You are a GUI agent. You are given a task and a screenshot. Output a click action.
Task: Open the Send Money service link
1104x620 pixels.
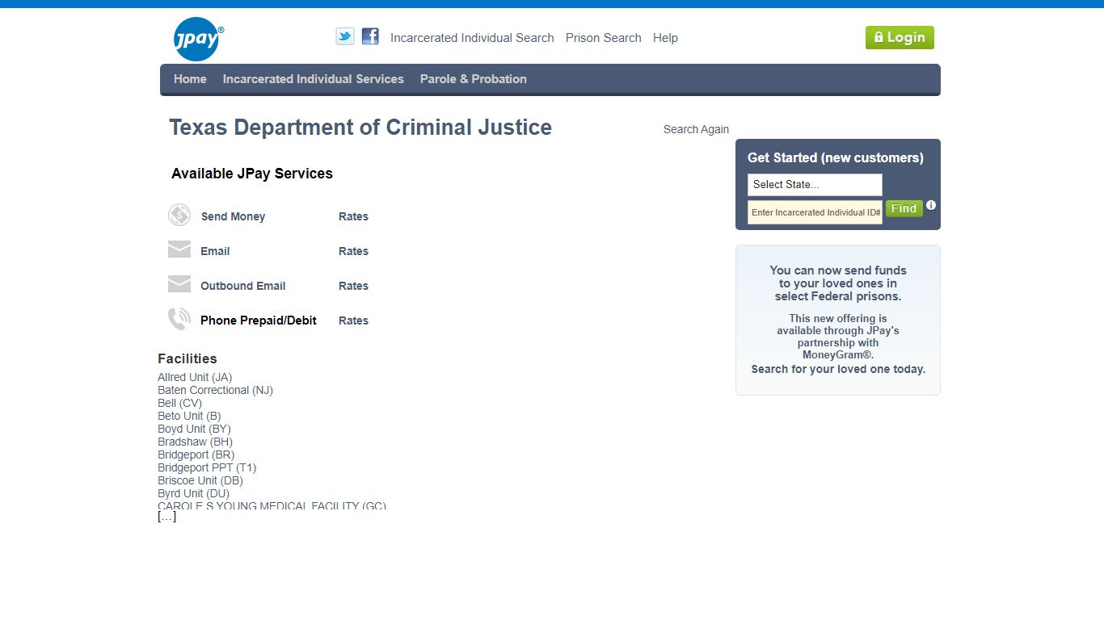coord(233,216)
